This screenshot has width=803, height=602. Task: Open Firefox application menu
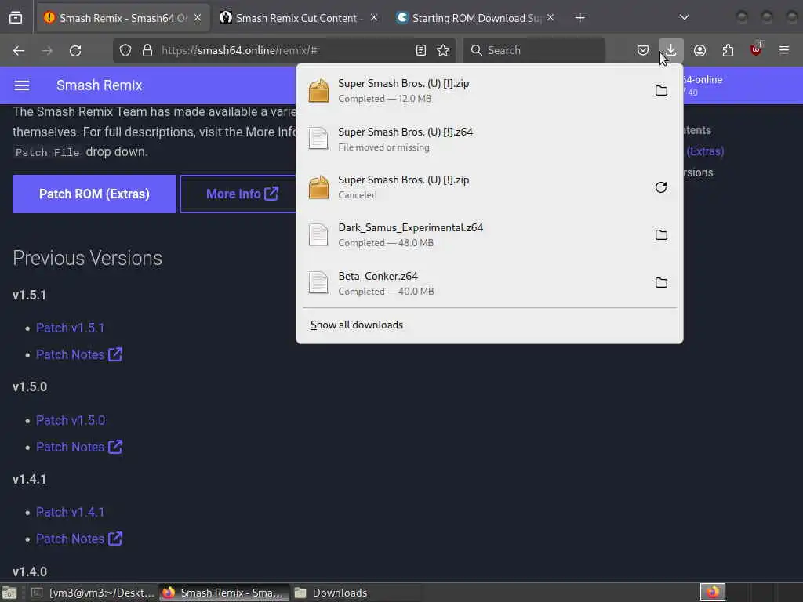pos(784,50)
